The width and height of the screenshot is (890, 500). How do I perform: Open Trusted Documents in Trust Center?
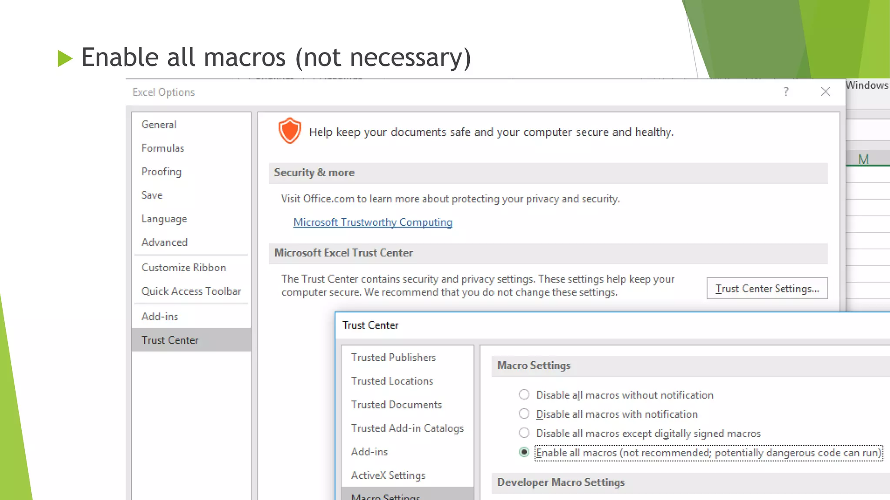(x=407, y=405)
